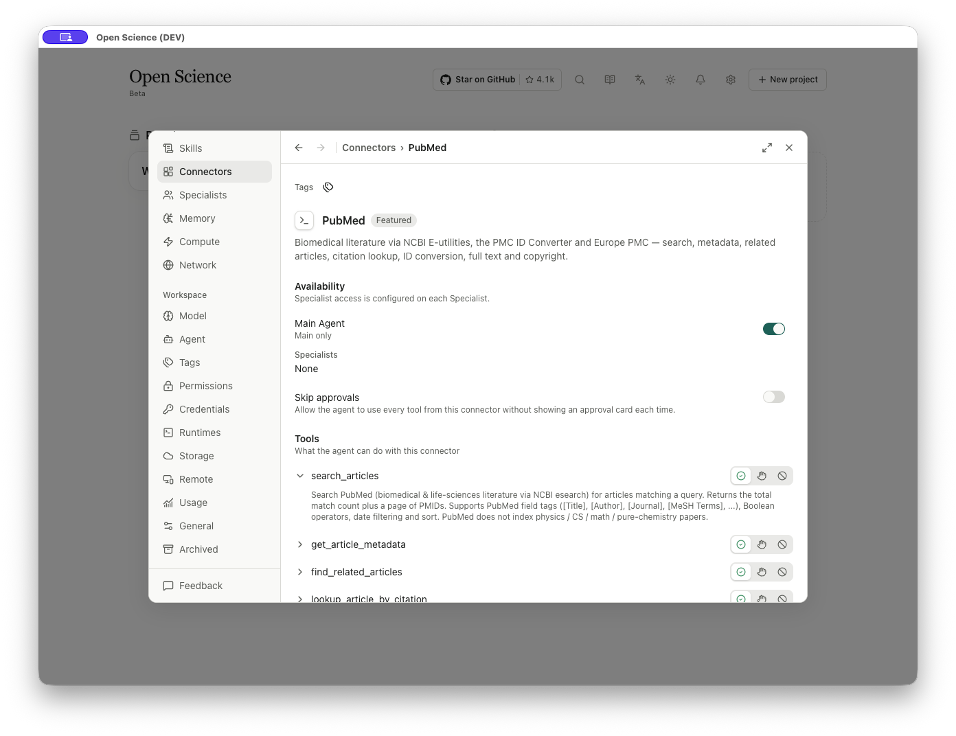
Task: Click the Availability section heading
Action: click(x=319, y=286)
